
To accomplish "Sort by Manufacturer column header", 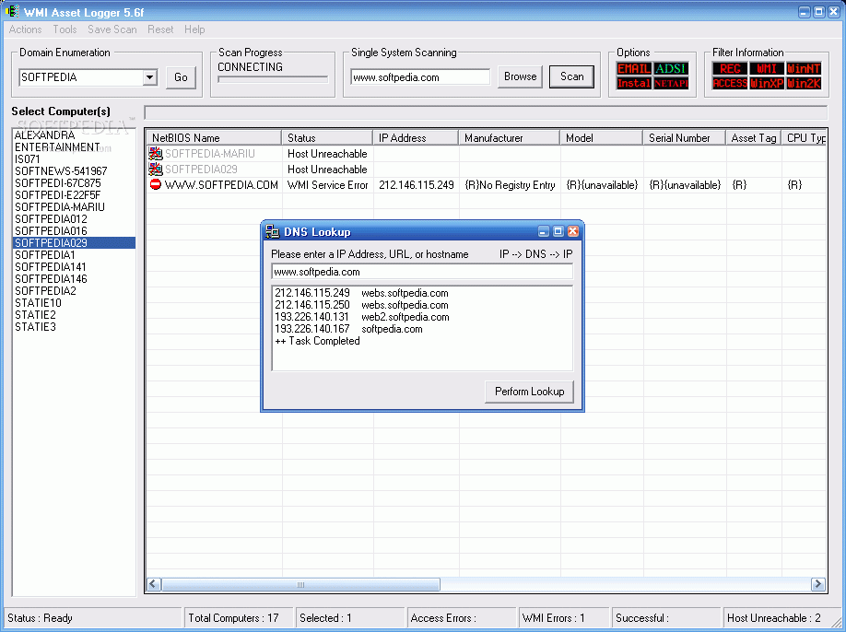I will [510, 138].
